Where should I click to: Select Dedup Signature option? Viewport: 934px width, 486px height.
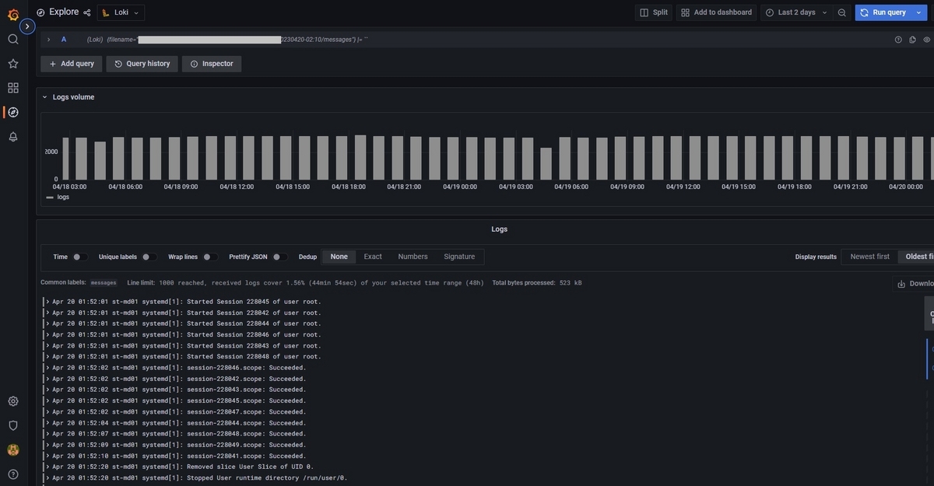(x=459, y=257)
